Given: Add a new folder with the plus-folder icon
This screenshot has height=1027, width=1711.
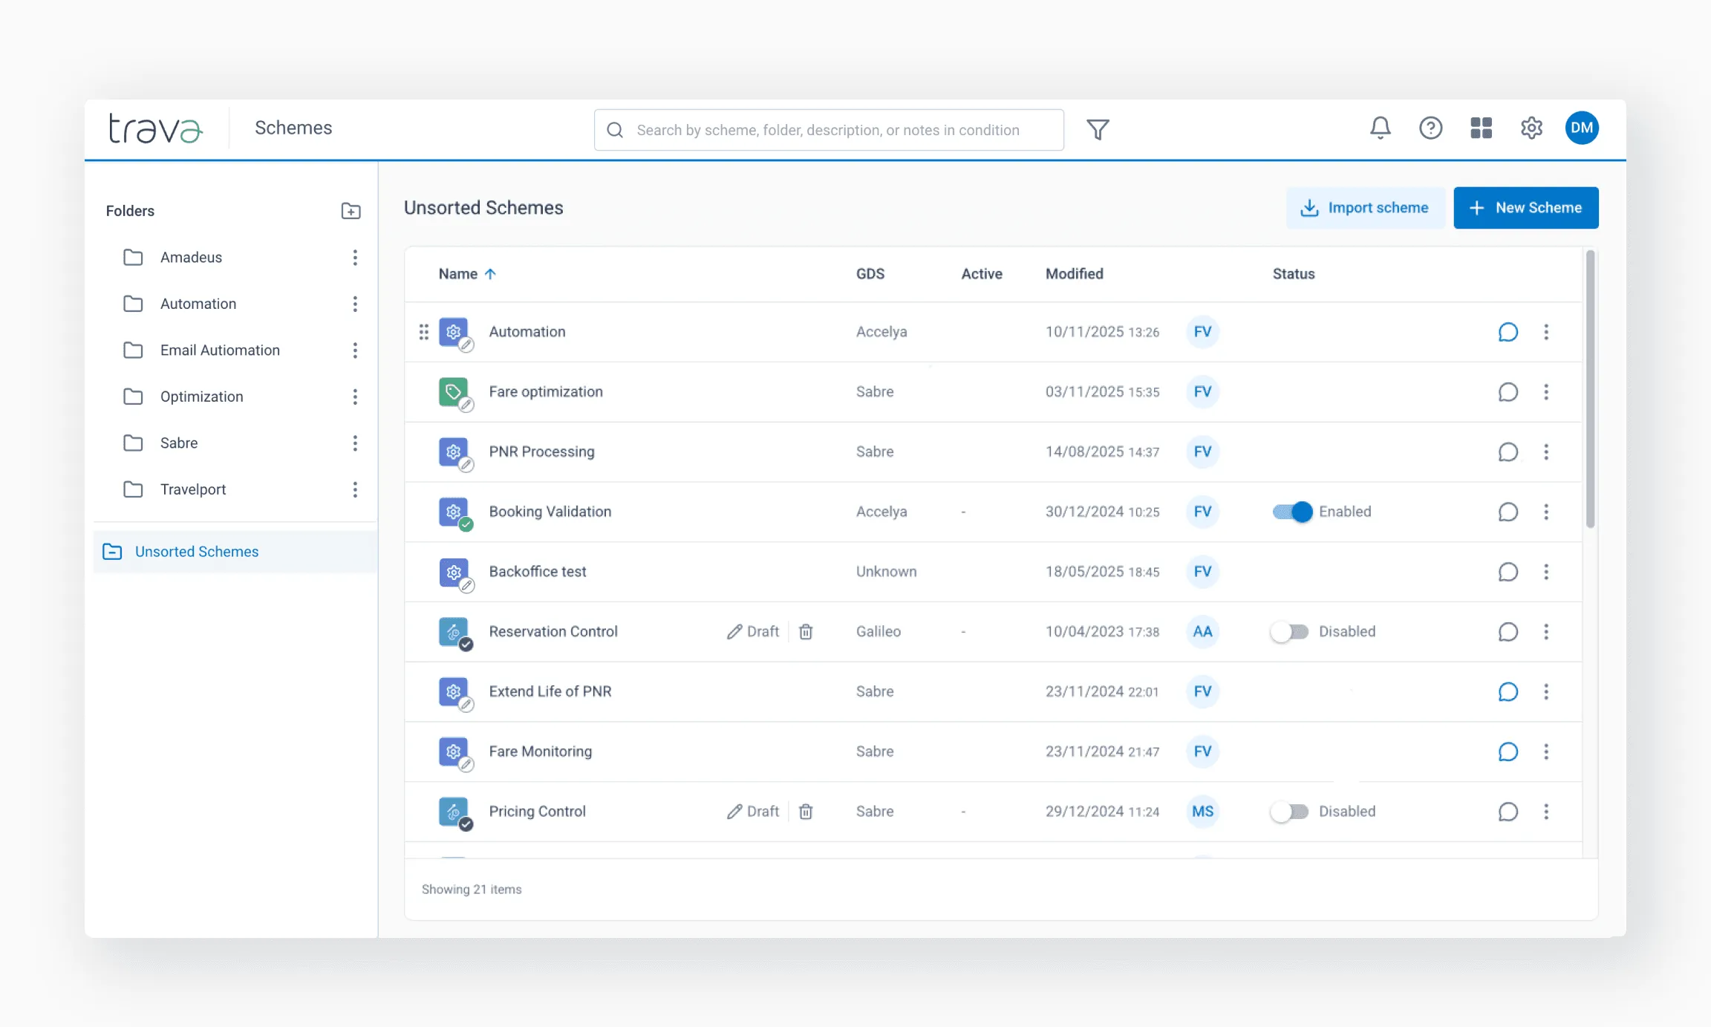Looking at the screenshot, I should (x=351, y=211).
